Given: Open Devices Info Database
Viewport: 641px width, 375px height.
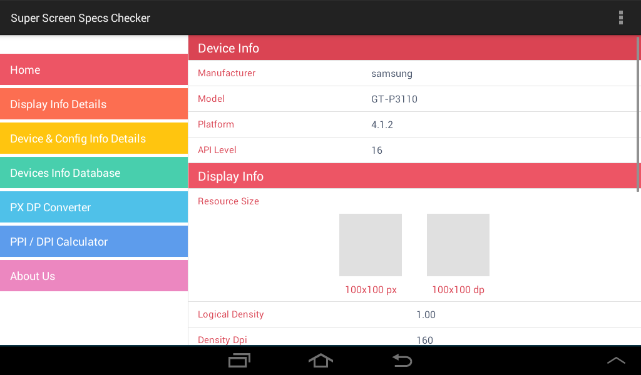Looking at the screenshot, I should coord(94,172).
